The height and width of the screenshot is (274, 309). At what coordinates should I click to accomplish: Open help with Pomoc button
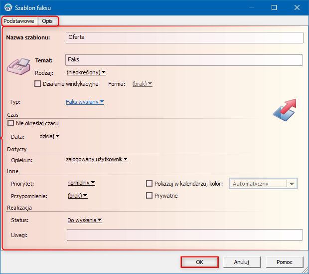coord(285,262)
